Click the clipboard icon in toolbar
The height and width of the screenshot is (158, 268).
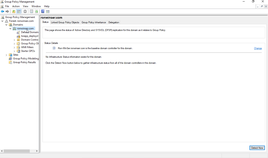(x=25, y=11)
